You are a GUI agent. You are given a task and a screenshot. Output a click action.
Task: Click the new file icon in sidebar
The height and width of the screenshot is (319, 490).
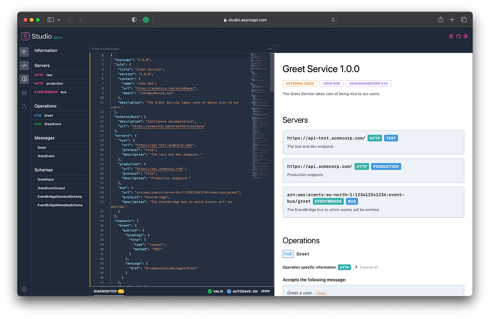[24, 106]
